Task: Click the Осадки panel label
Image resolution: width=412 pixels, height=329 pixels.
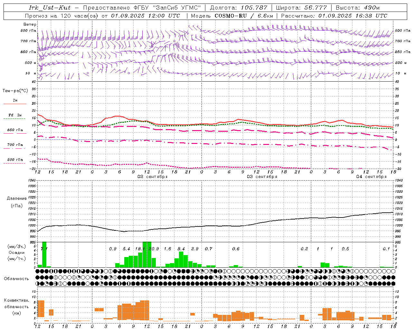Action: point(17,253)
